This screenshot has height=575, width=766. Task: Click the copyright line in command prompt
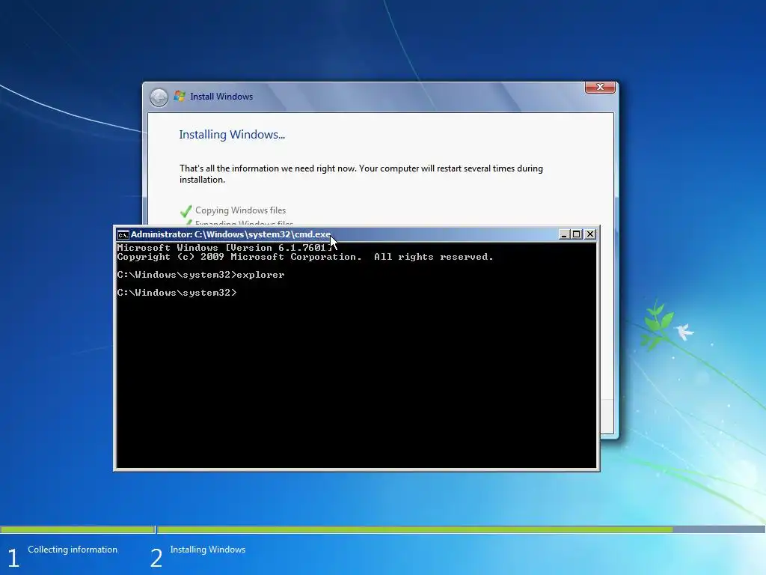pyautogui.click(x=305, y=257)
